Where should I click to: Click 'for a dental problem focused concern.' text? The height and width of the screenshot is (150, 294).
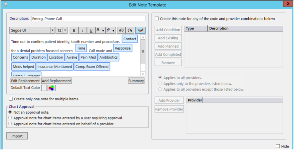pyautogui.click(x=42, y=50)
